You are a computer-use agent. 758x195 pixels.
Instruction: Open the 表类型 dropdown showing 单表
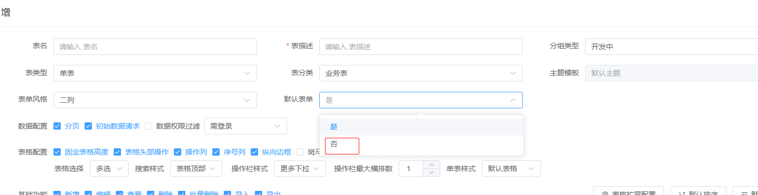coord(155,73)
